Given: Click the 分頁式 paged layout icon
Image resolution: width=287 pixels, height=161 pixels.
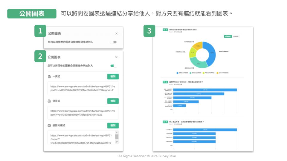Looking at the screenshot, I should (49, 101).
